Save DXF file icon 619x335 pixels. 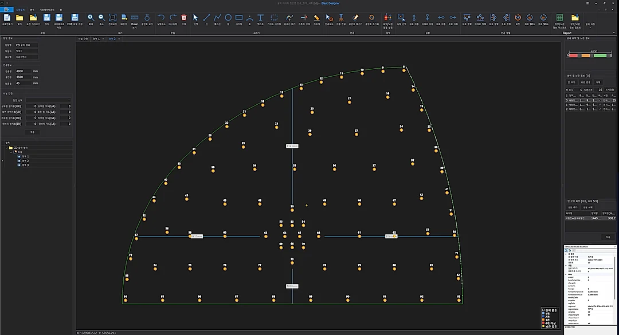[x=75, y=18]
